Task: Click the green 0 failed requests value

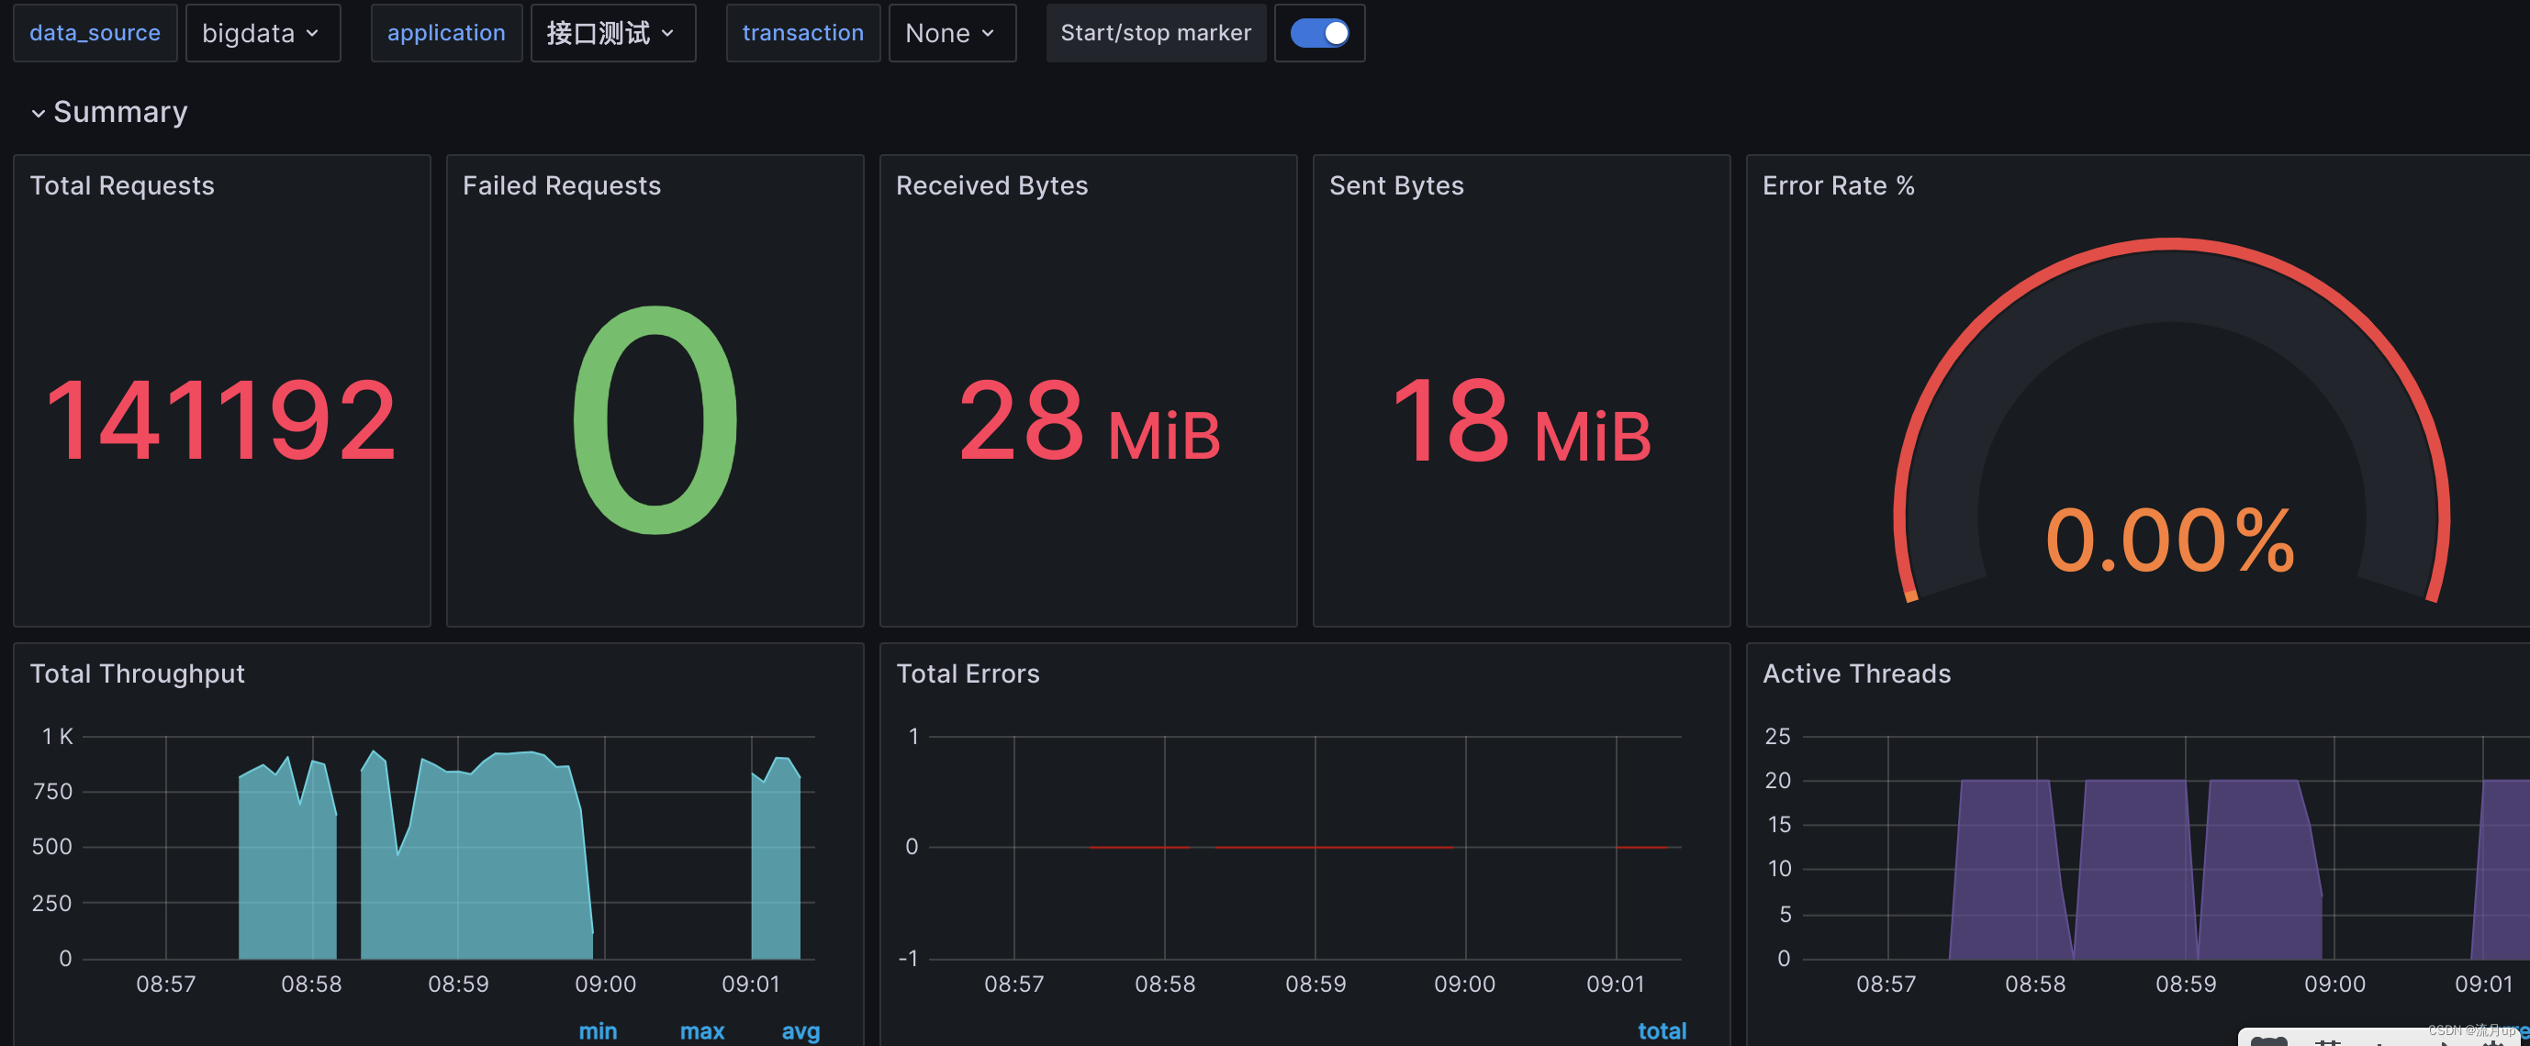Action: click(x=655, y=419)
